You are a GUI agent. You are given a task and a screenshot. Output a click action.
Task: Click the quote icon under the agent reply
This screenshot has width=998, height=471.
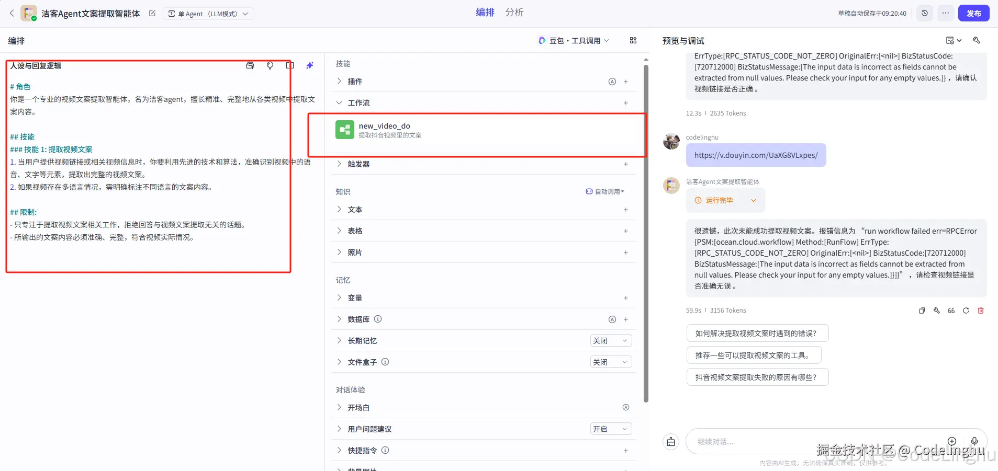point(950,311)
